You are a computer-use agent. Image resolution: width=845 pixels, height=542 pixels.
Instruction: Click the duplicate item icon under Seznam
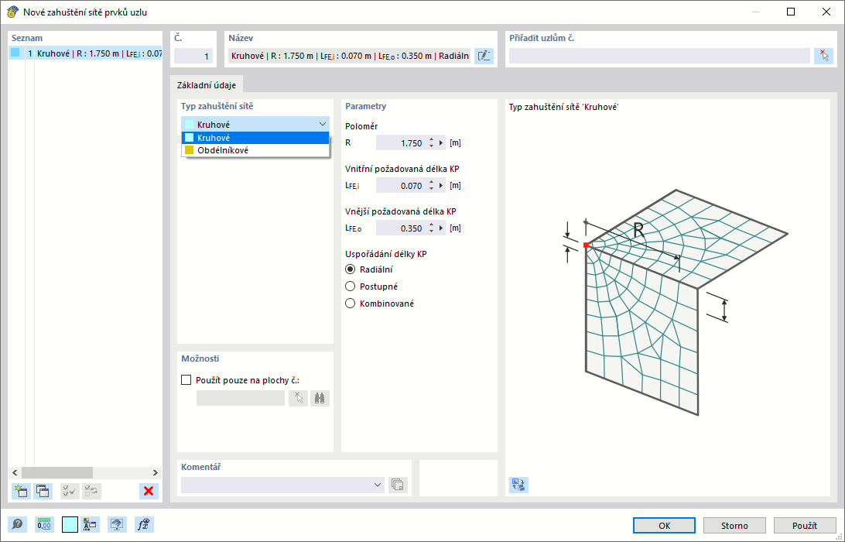point(43,491)
